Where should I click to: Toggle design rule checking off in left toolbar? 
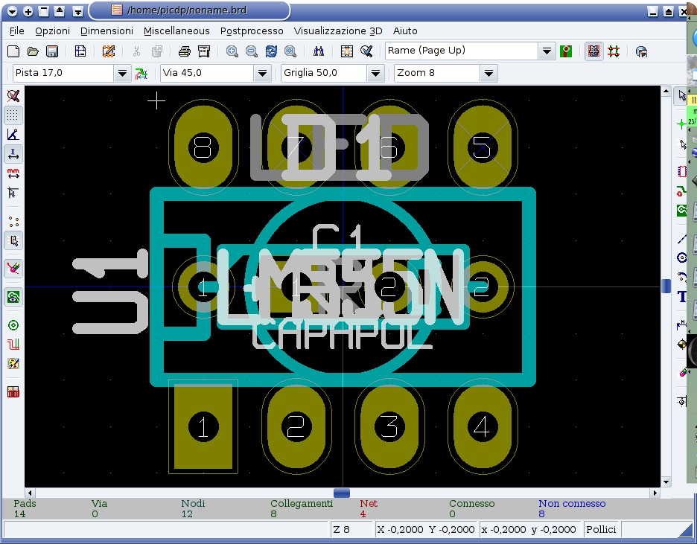[13, 95]
